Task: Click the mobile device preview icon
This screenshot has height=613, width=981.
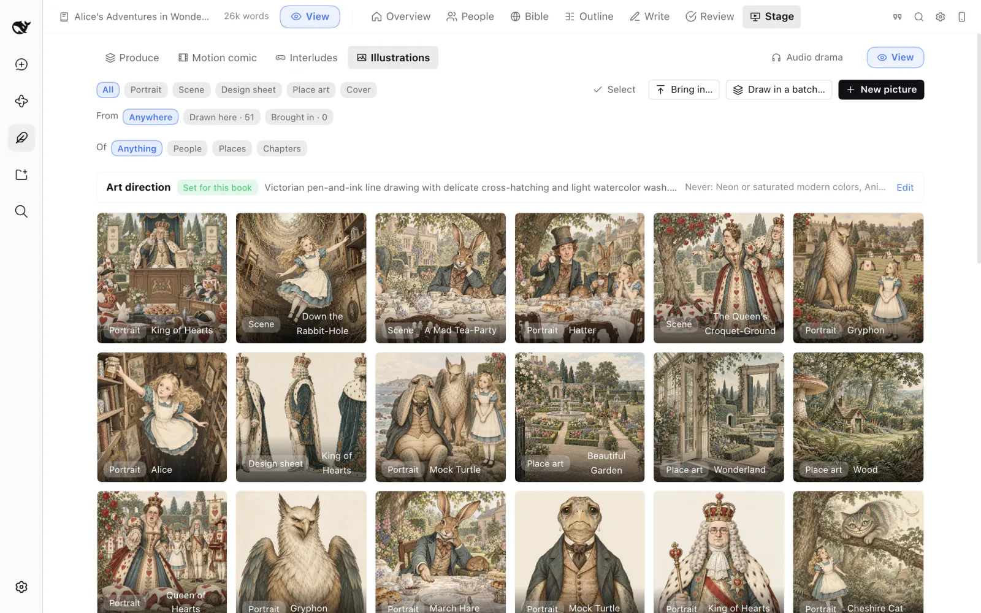Action: [x=961, y=17]
